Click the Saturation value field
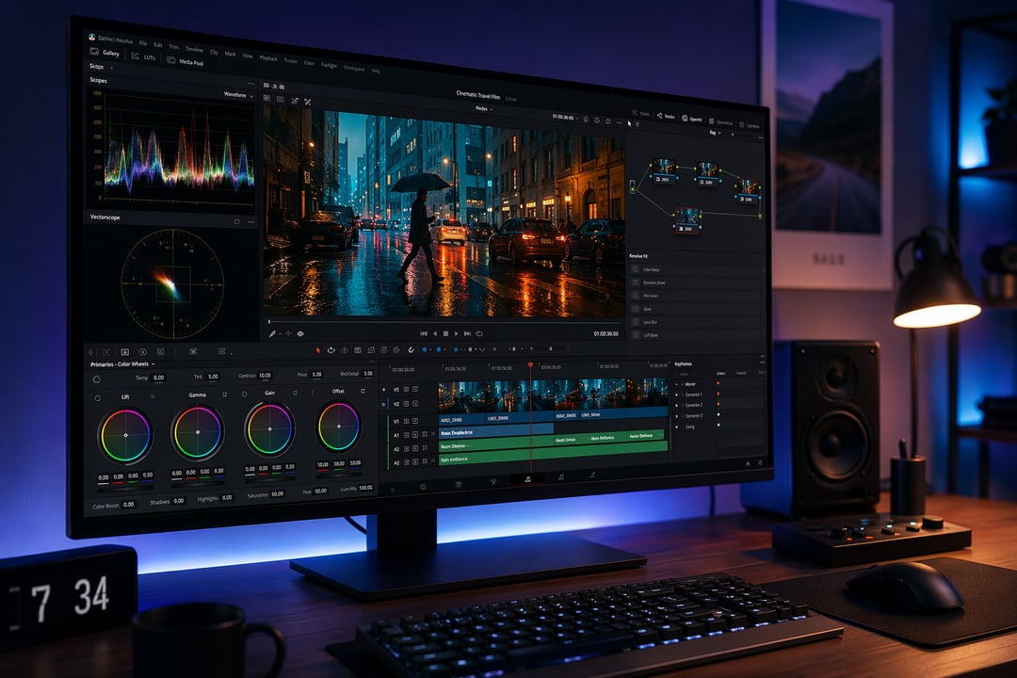The width and height of the screenshot is (1017, 678). (x=278, y=493)
